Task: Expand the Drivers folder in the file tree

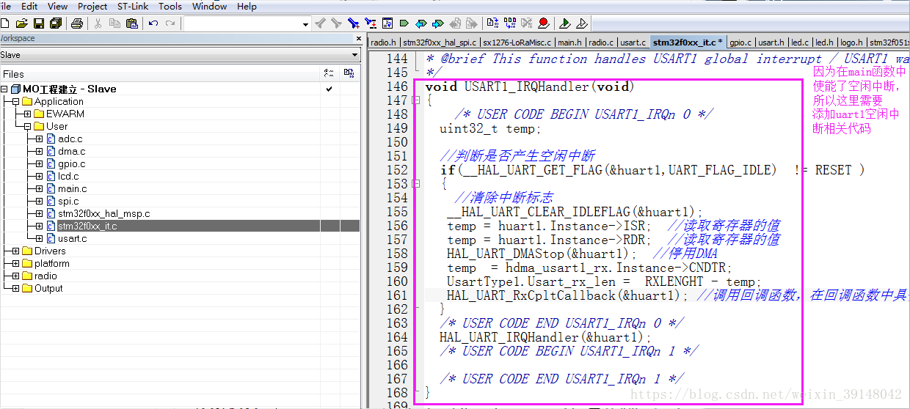Action: point(16,251)
